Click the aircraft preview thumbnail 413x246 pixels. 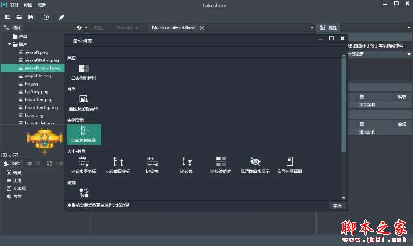(x=44, y=141)
